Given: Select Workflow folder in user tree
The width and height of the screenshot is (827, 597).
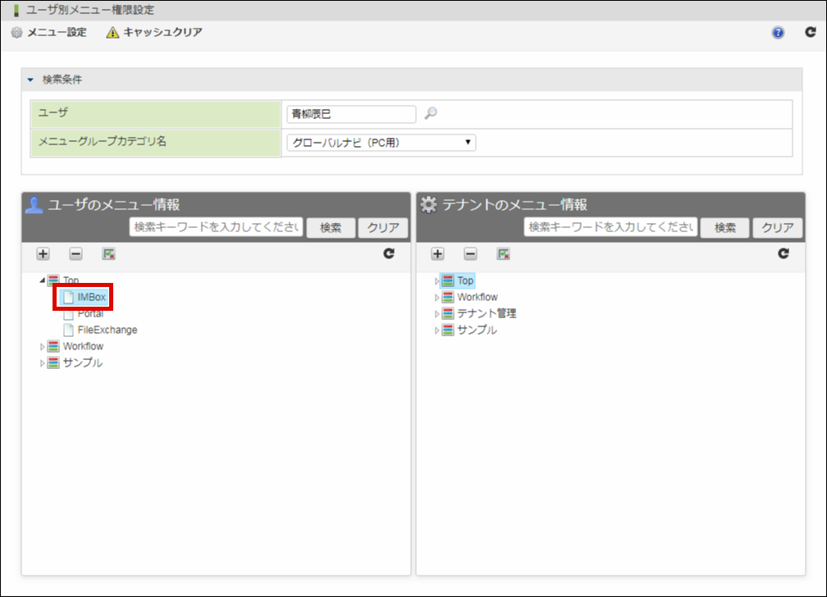Looking at the screenshot, I should [84, 347].
